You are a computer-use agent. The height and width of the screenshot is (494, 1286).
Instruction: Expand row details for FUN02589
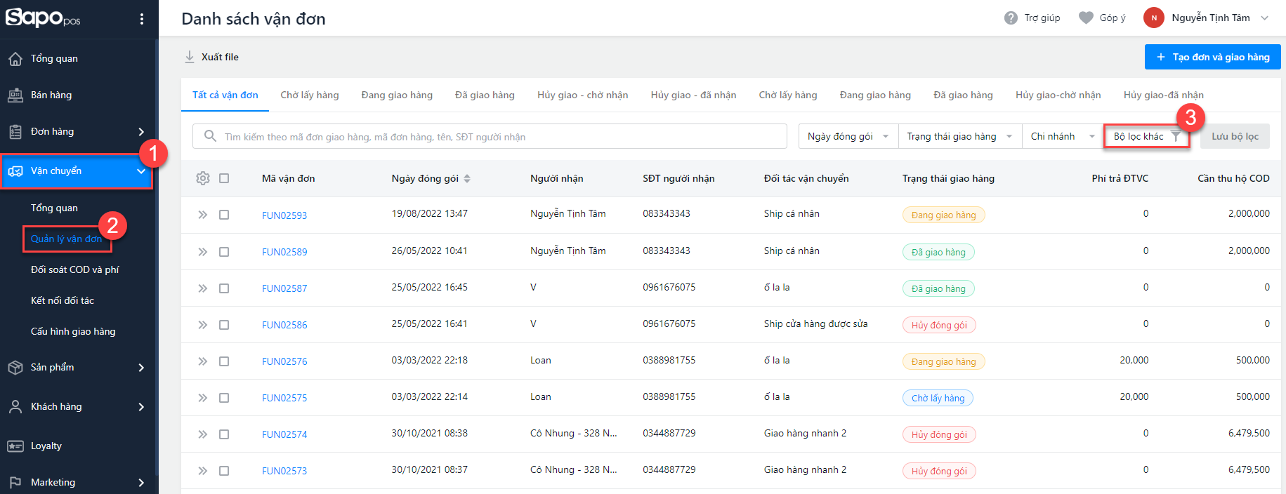point(202,251)
